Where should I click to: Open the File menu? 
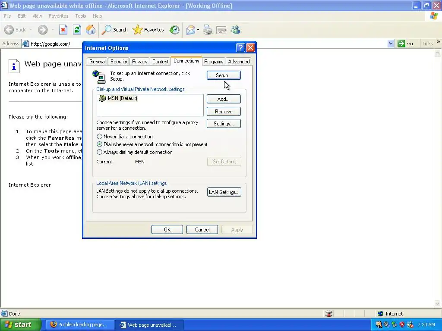(7, 16)
